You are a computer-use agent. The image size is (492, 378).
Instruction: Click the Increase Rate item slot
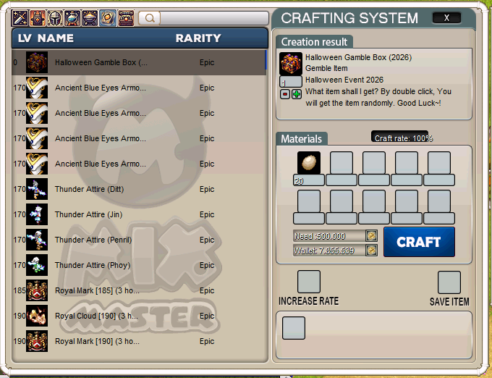tap(309, 282)
